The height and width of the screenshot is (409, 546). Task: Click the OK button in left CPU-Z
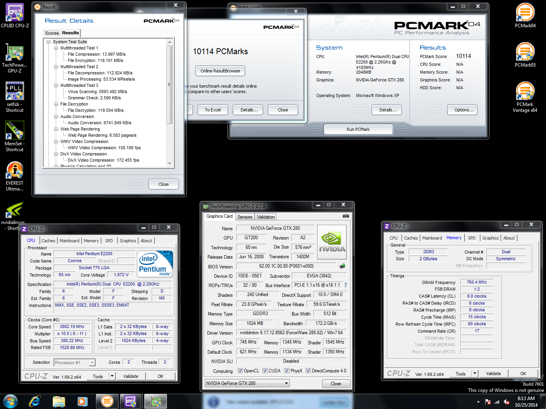pos(160,376)
